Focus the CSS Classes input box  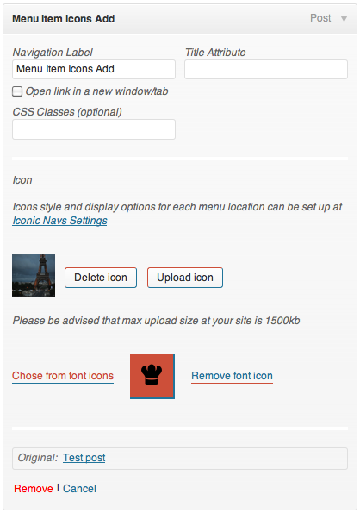point(94,129)
